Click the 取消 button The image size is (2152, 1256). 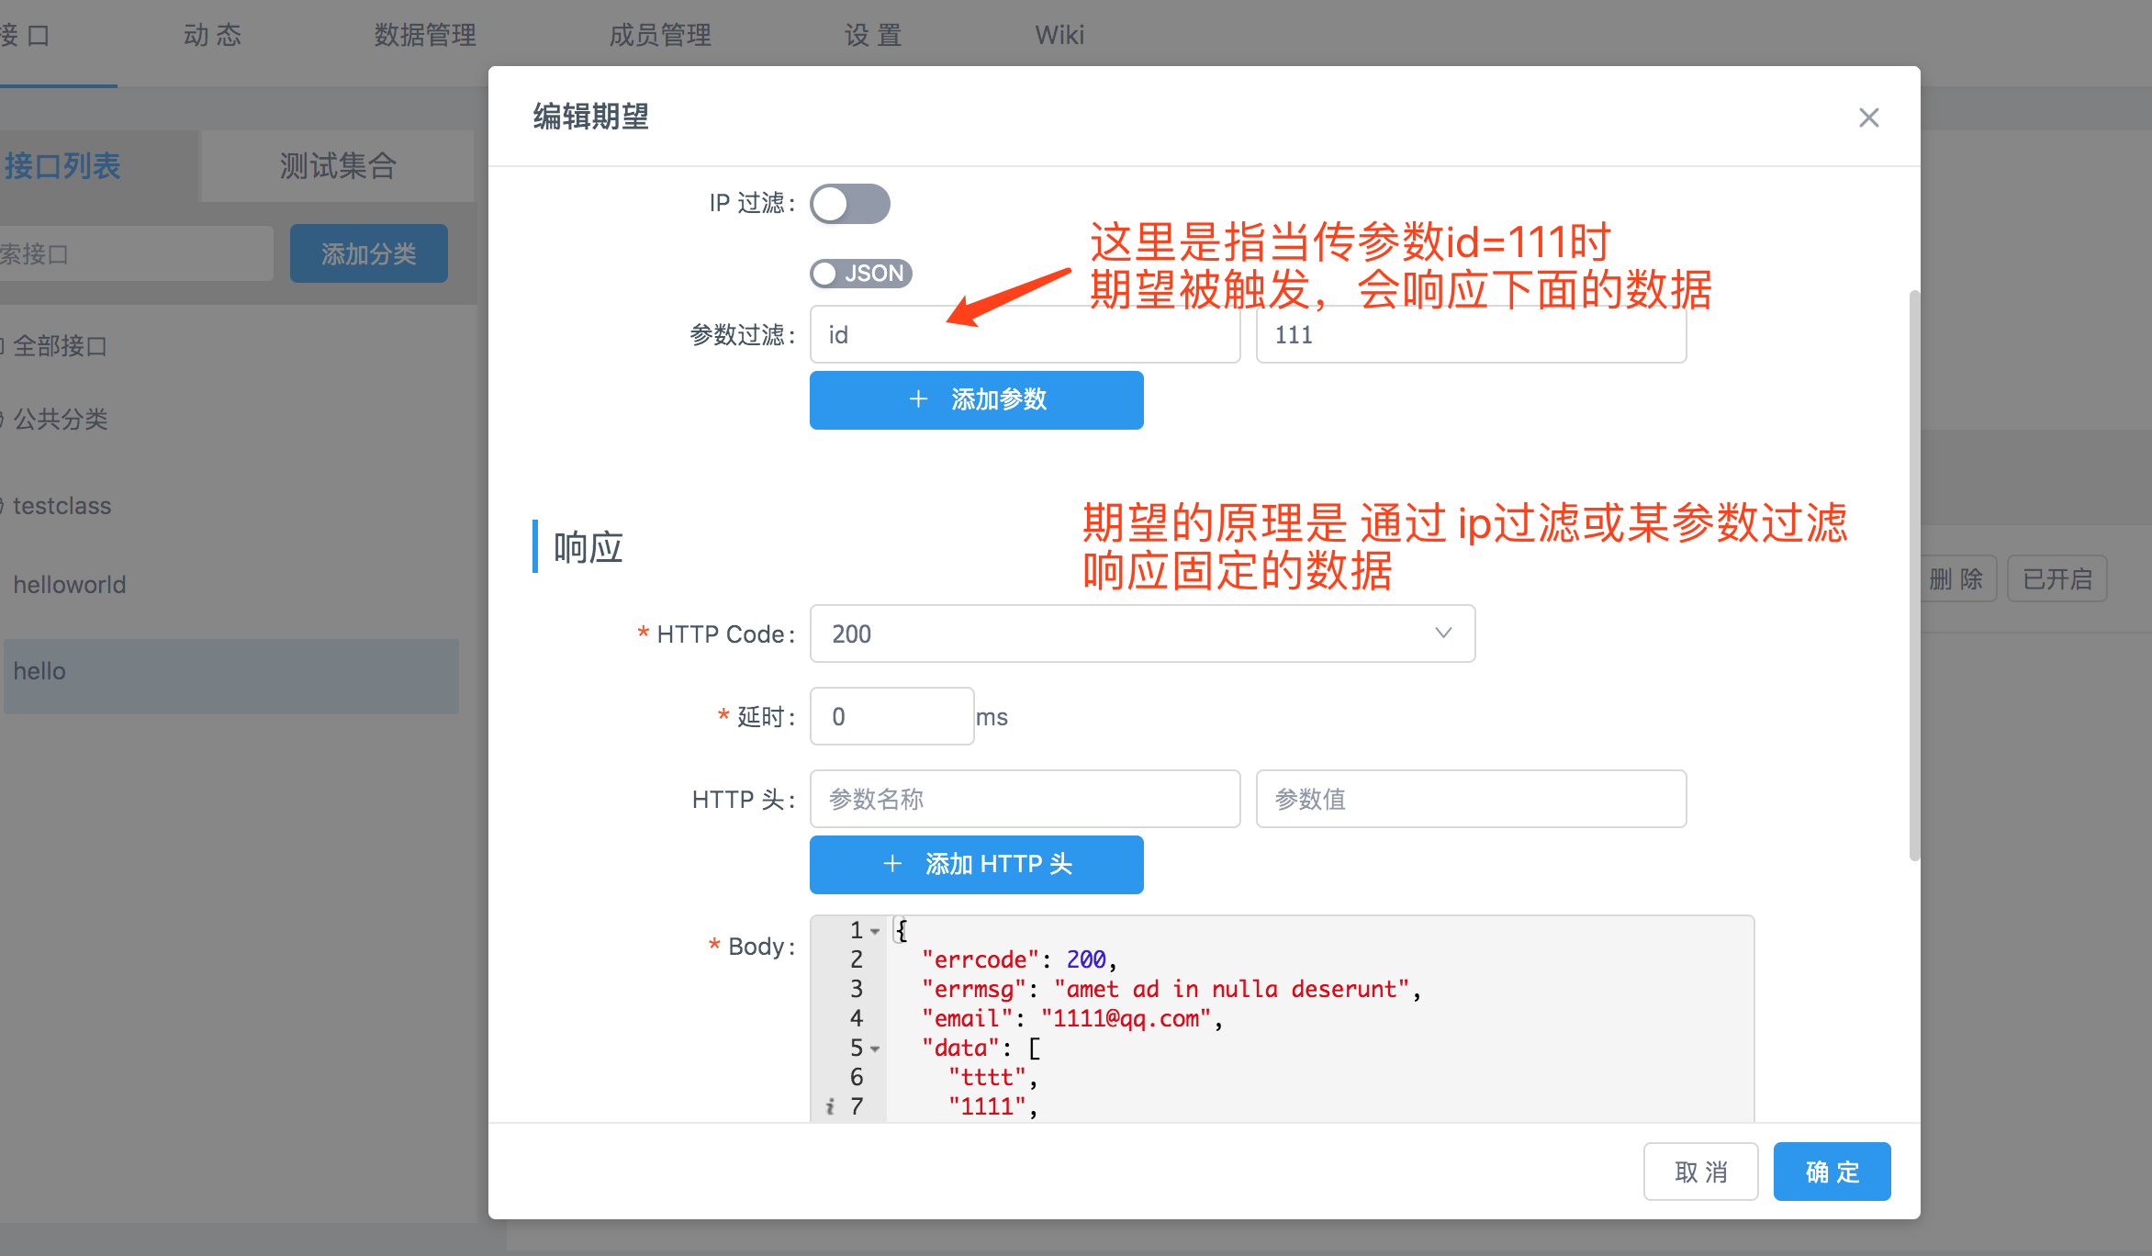pyautogui.click(x=1700, y=1172)
